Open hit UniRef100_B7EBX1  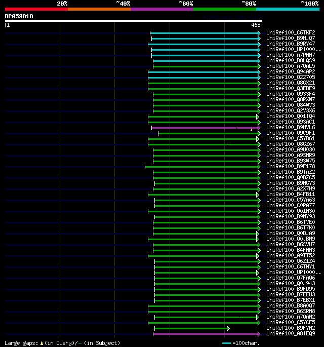[291, 300]
